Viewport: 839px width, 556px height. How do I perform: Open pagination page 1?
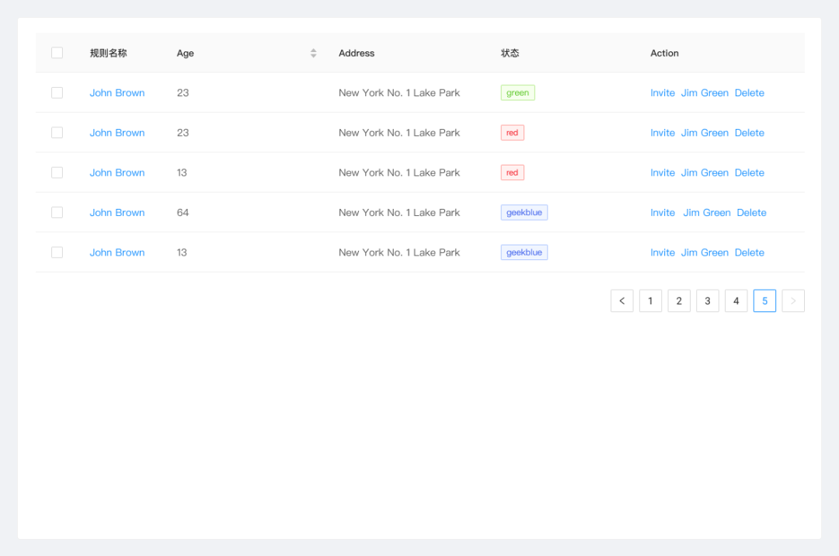650,301
